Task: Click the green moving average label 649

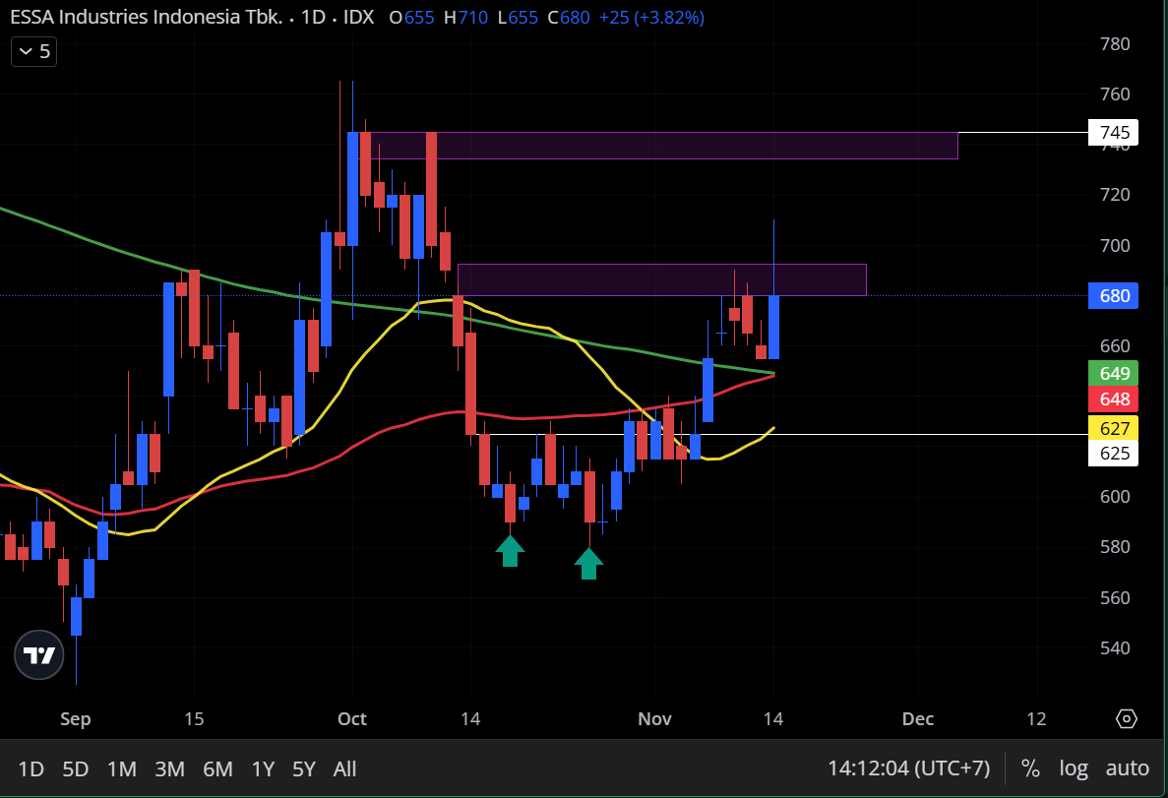Action: point(1114,373)
